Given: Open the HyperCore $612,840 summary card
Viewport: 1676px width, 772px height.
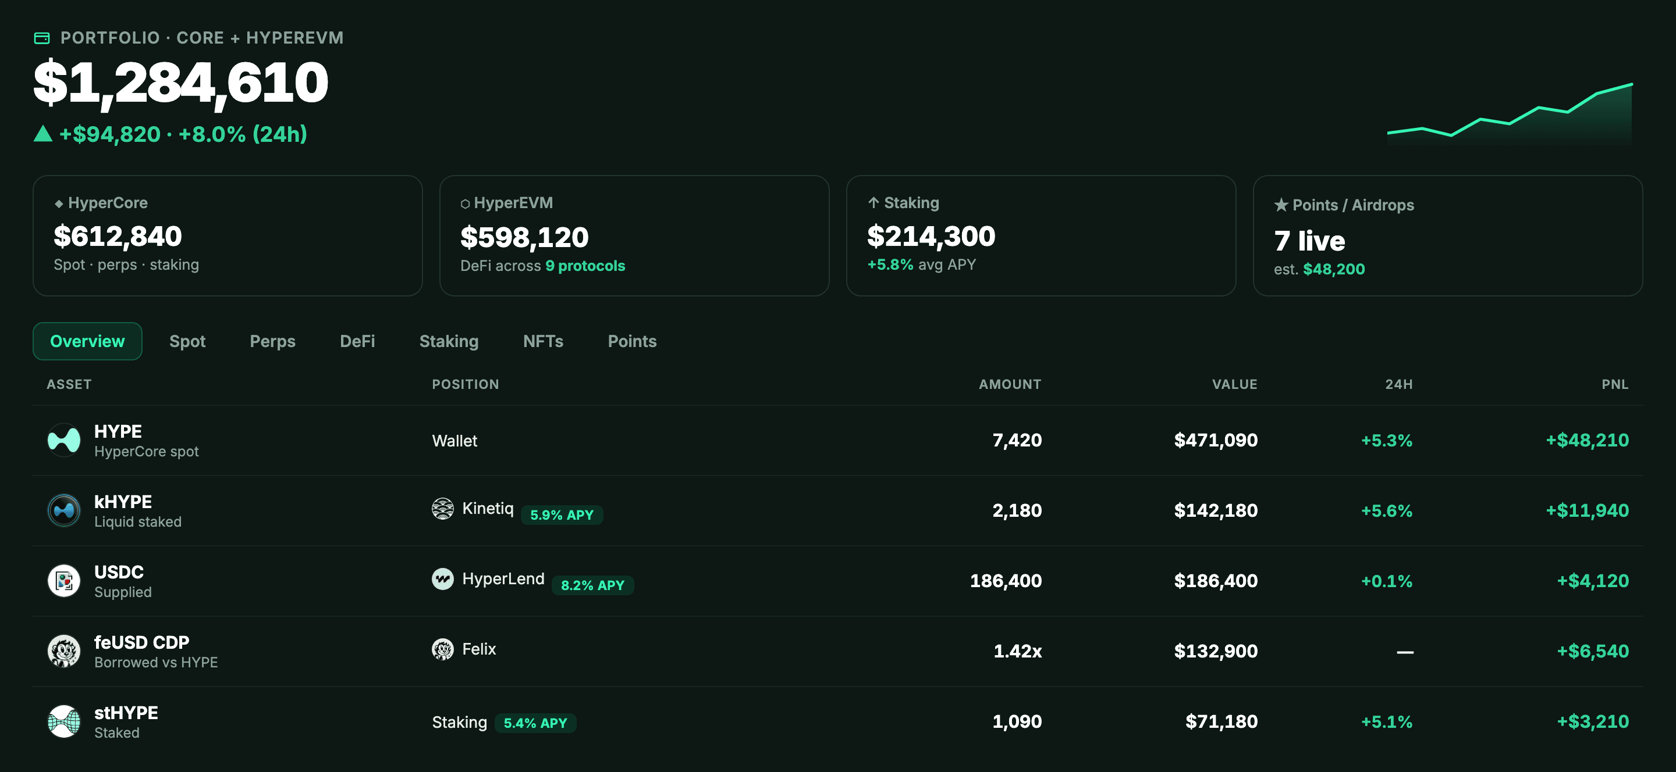Looking at the screenshot, I should [x=228, y=235].
